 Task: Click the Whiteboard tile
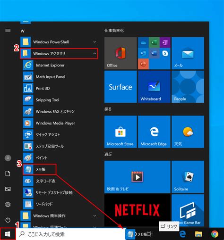(x=154, y=87)
